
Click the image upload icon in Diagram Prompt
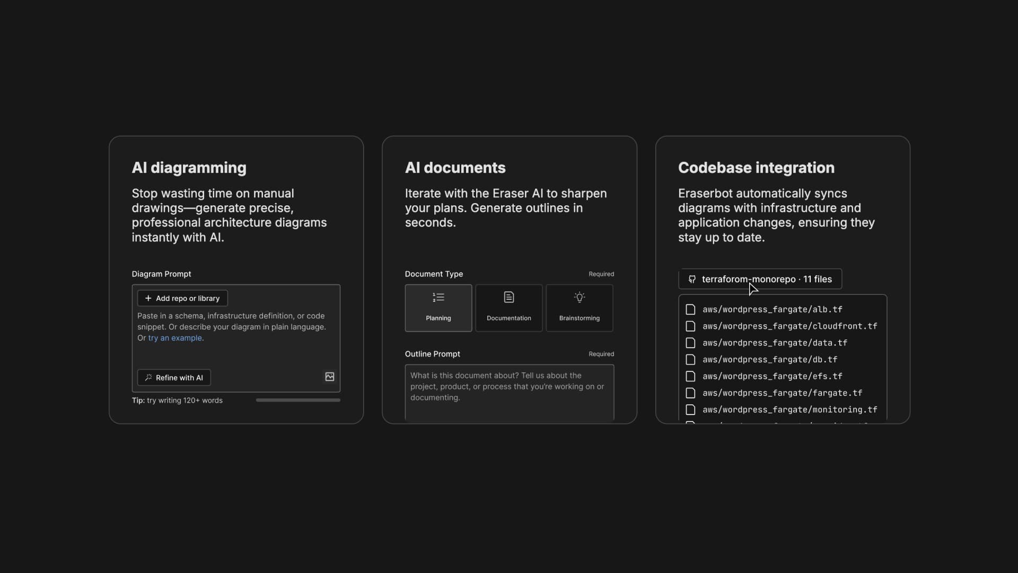coord(329,377)
